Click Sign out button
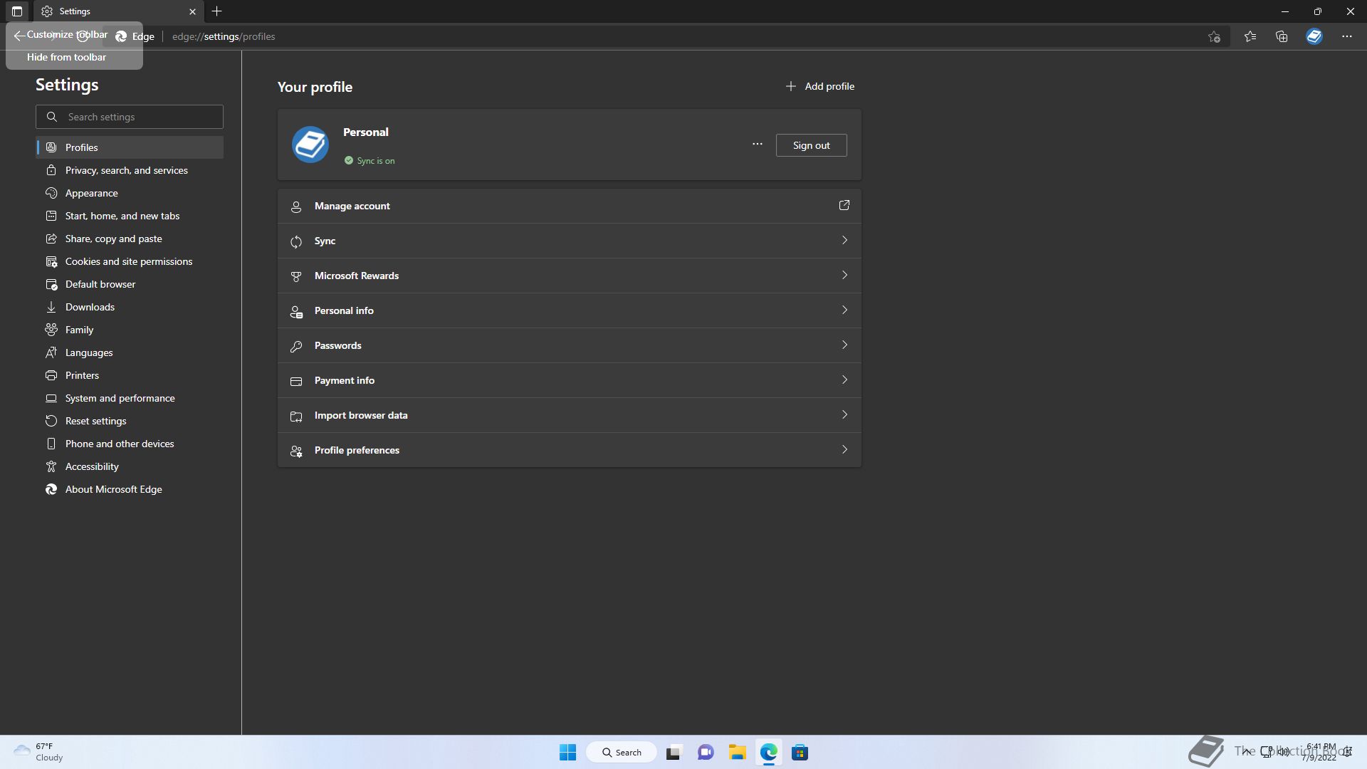 (x=812, y=145)
